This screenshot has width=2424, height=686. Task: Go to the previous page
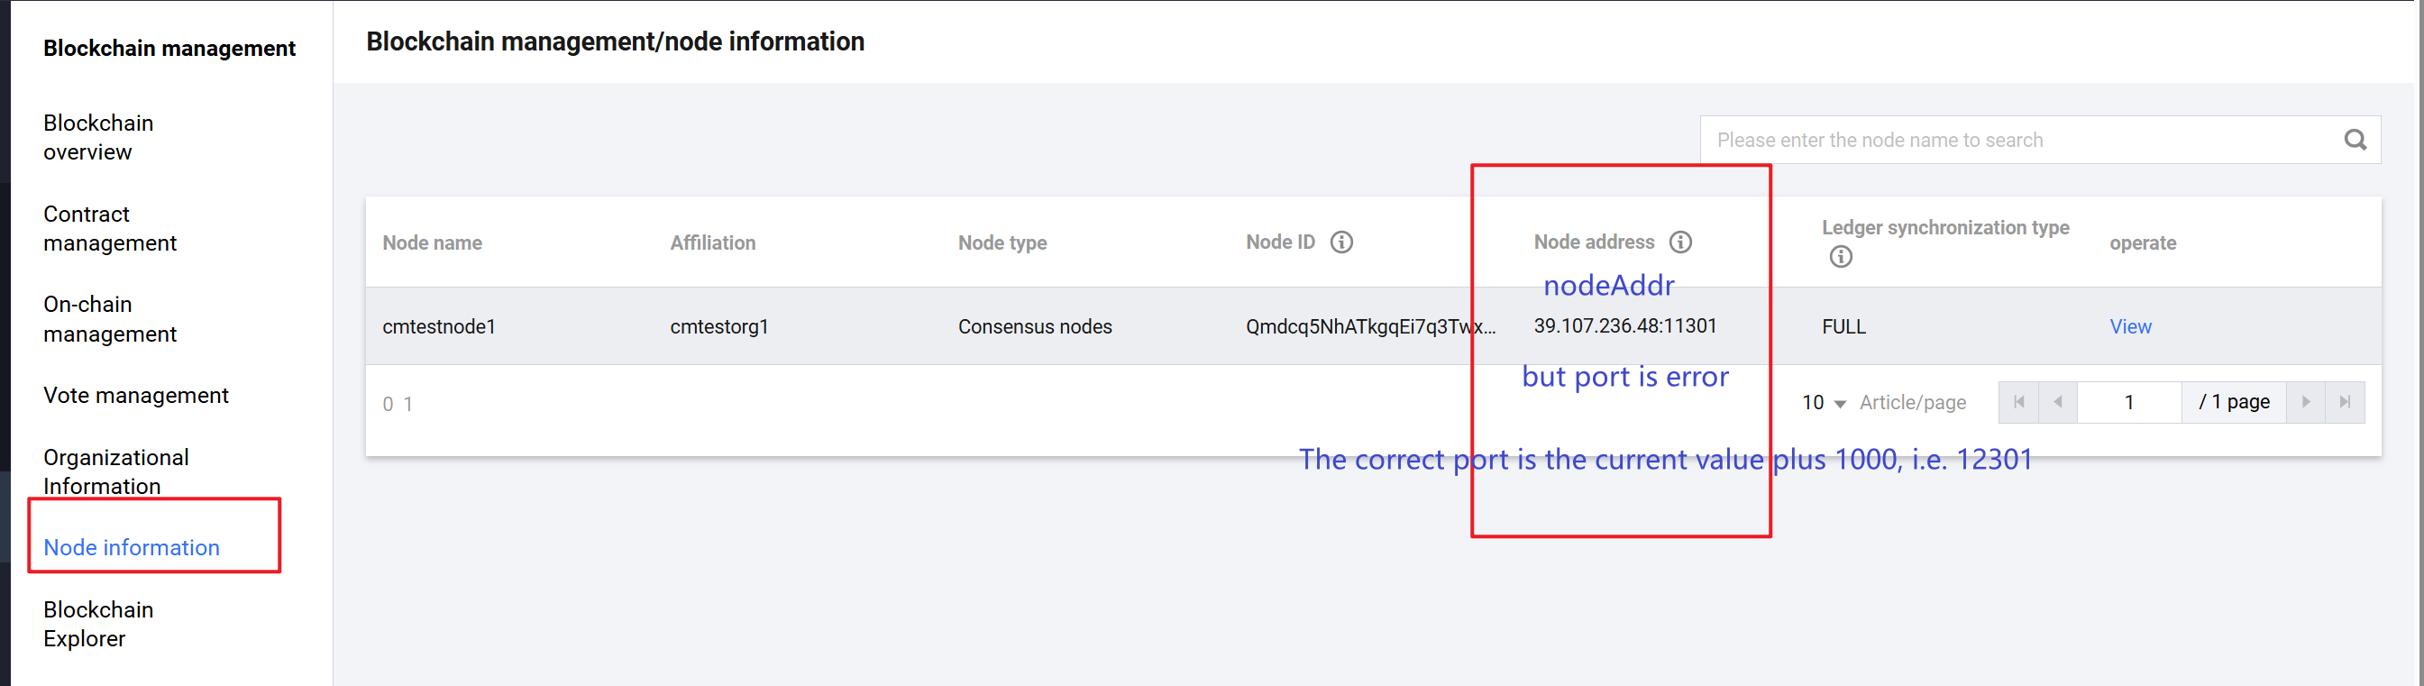[x=2058, y=403]
